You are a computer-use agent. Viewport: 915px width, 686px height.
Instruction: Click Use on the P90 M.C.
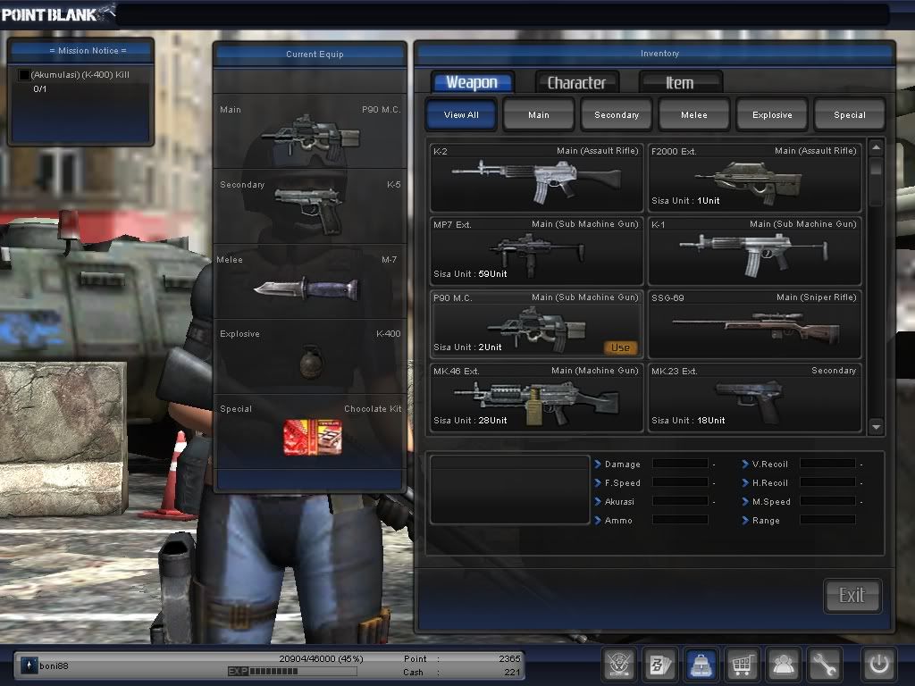[620, 347]
